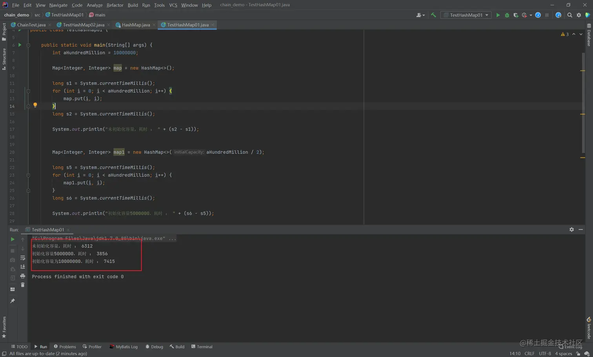
Task: Click editor vertical scrollbar
Action: pyautogui.click(x=583, y=103)
